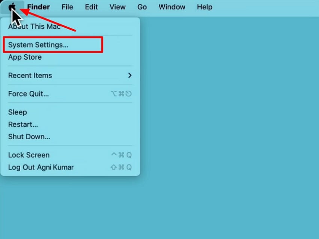Click the Apple logo menu icon

(12, 7)
